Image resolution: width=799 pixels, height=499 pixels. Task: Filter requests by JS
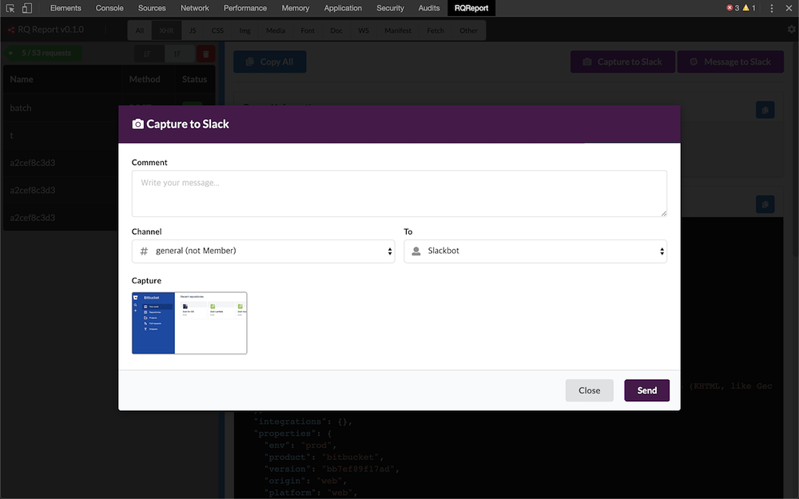(x=193, y=30)
